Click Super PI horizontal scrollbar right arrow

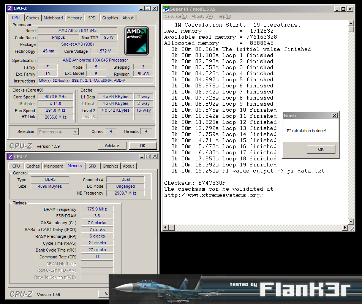[x=345, y=228]
